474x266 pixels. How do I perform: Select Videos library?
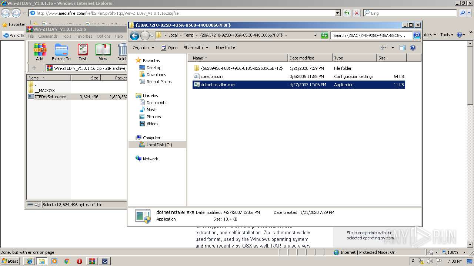[152, 124]
